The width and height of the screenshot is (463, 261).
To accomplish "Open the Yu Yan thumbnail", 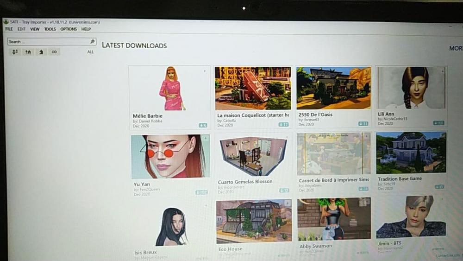I will (x=170, y=157).
